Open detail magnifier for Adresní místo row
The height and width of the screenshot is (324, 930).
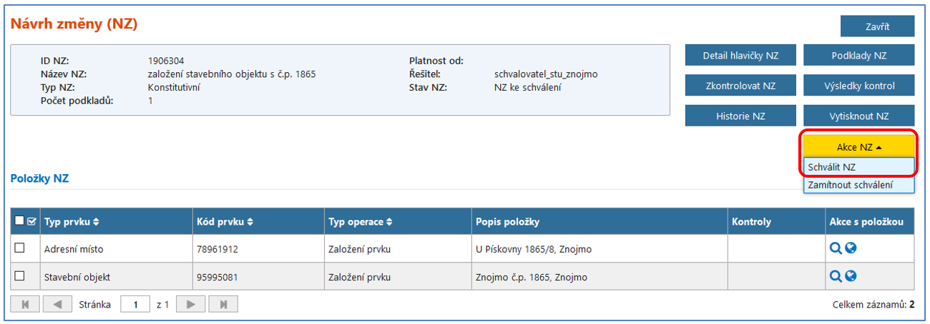835,248
